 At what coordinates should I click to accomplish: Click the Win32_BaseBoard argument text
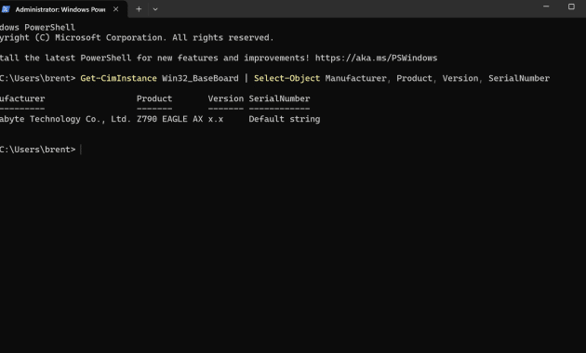(200, 78)
